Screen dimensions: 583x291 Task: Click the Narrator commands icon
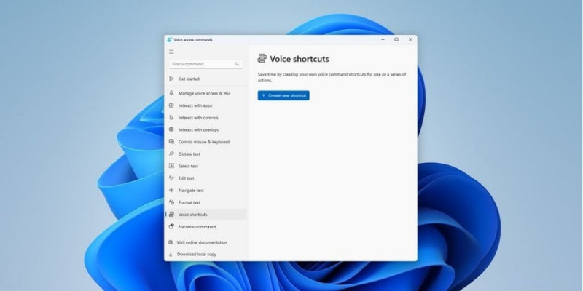pos(171,226)
